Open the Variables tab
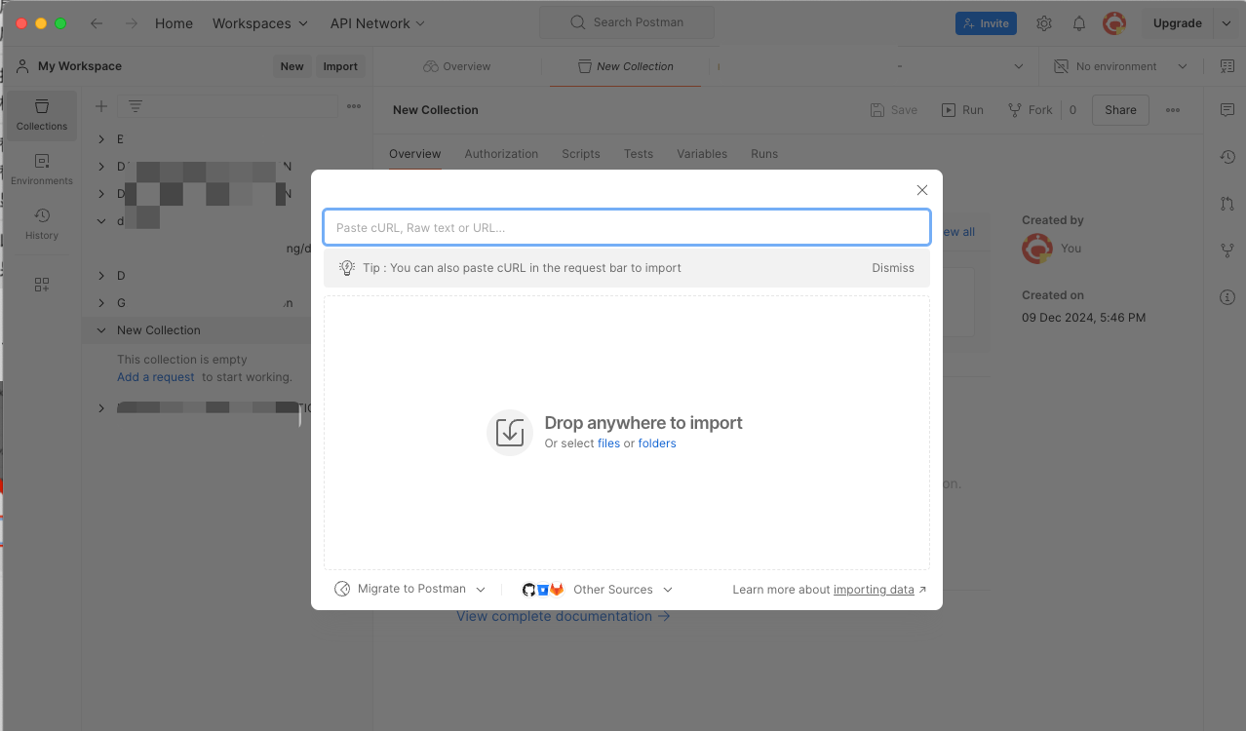Viewport: 1246px width, 731px height. 702,154
